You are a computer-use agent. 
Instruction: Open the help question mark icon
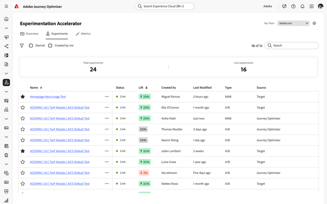[x=293, y=7]
